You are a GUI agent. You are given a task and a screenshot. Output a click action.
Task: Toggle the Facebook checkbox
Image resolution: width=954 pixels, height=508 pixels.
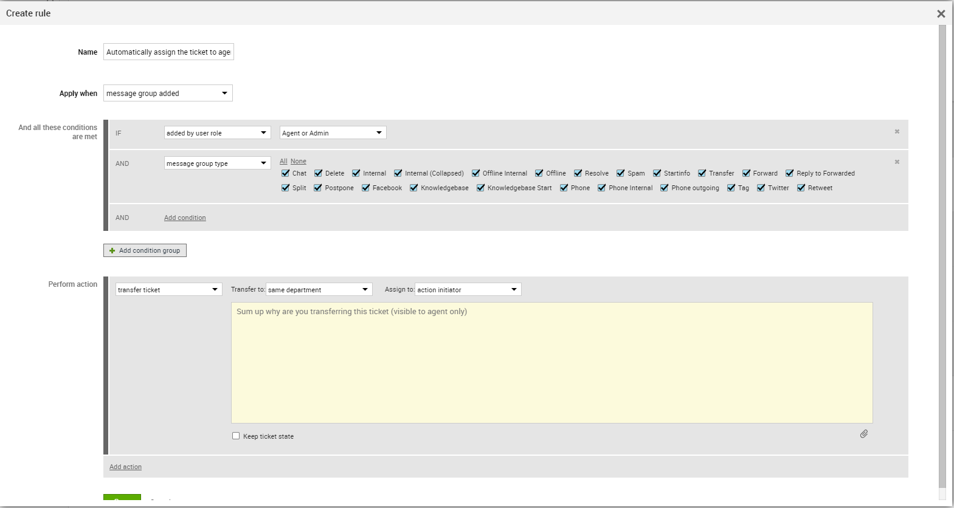click(x=366, y=188)
